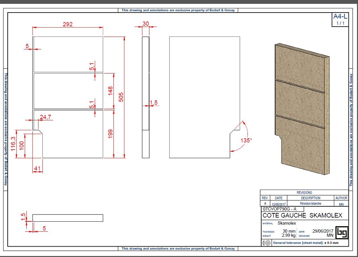Click the 100 dimension value

pos(22,146)
